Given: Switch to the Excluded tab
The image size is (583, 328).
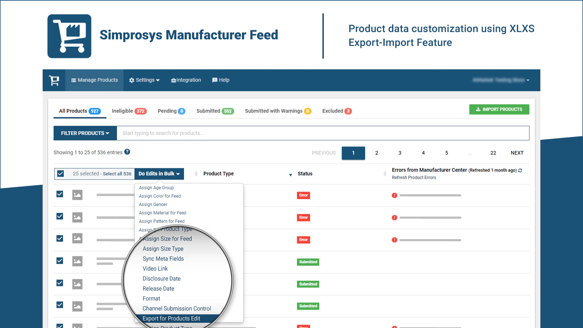Looking at the screenshot, I should (337, 111).
